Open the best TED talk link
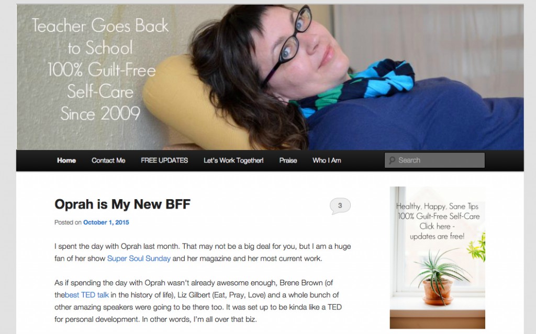 87,295
